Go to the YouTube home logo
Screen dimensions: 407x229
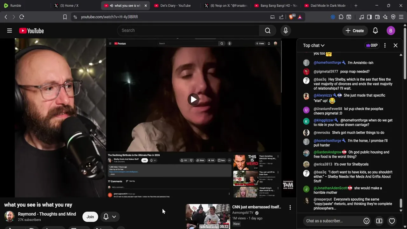31,31
